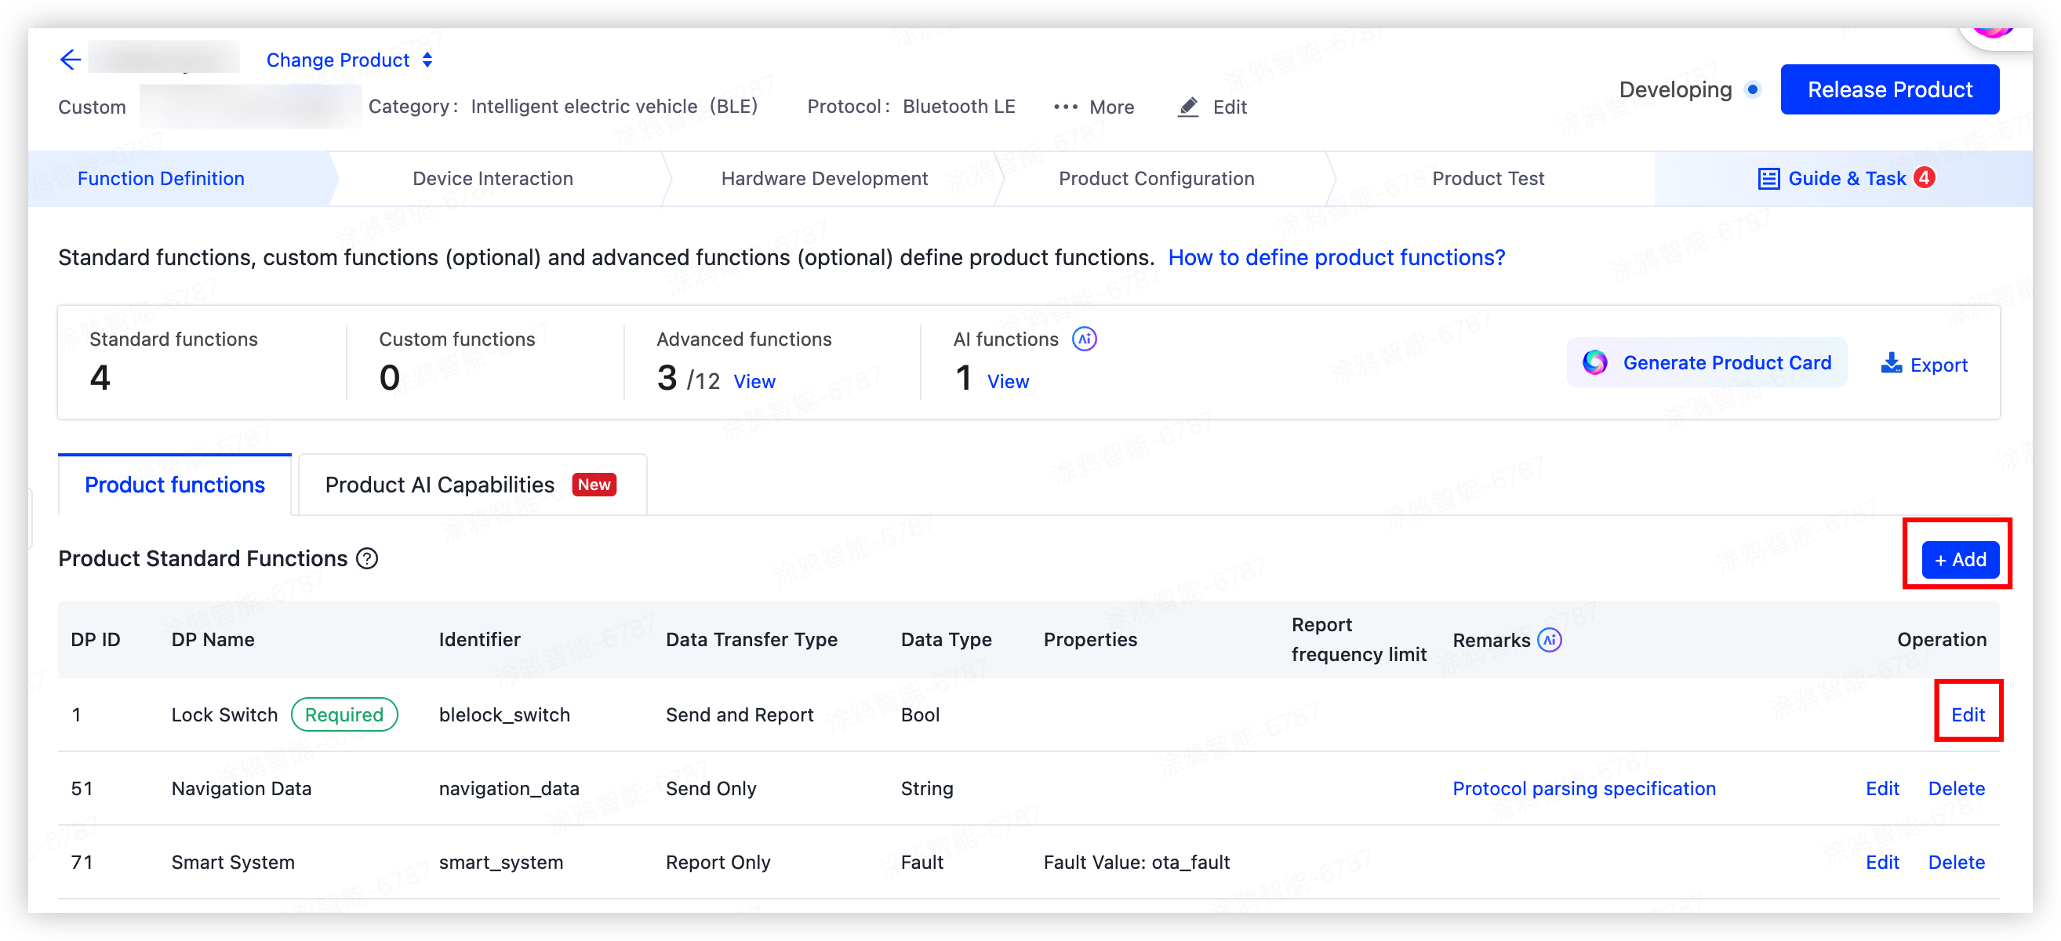2061x941 pixels.
Task: Click the New badge on AI Capabilities
Action: point(594,485)
